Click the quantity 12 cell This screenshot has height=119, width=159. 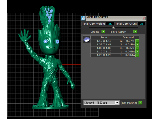click(x=121, y=41)
